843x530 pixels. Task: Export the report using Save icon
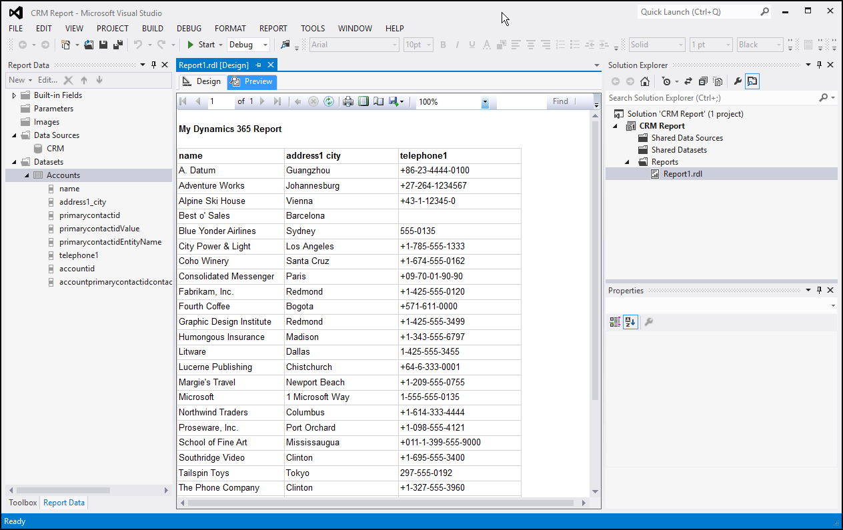[393, 101]
